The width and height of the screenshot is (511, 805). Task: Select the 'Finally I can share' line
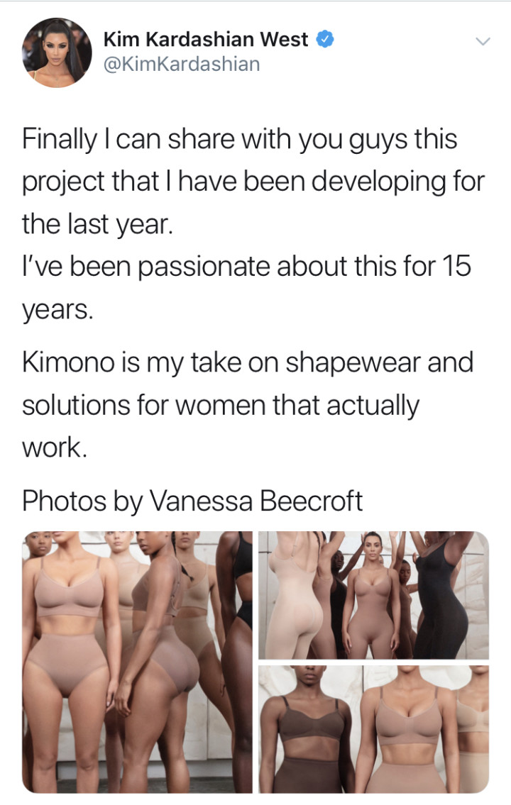pyautogui.click(x=239, y=139)
